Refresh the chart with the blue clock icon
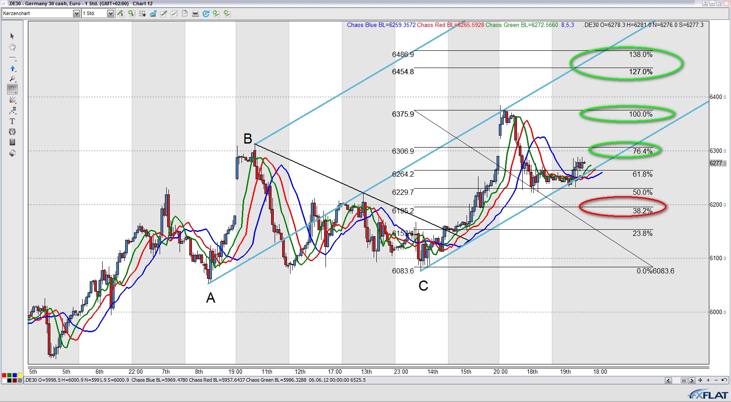 click(x=206, y=14)
